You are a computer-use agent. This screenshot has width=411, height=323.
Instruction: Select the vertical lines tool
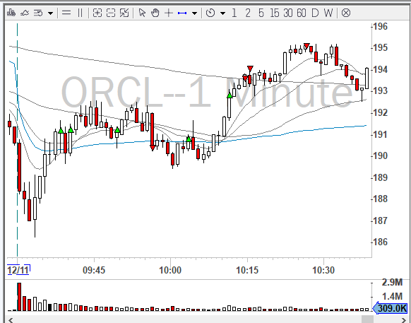(x=81, y=13)
